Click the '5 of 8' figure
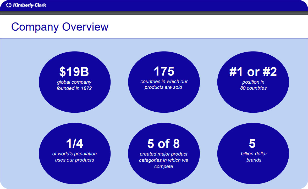 [164, 144]
